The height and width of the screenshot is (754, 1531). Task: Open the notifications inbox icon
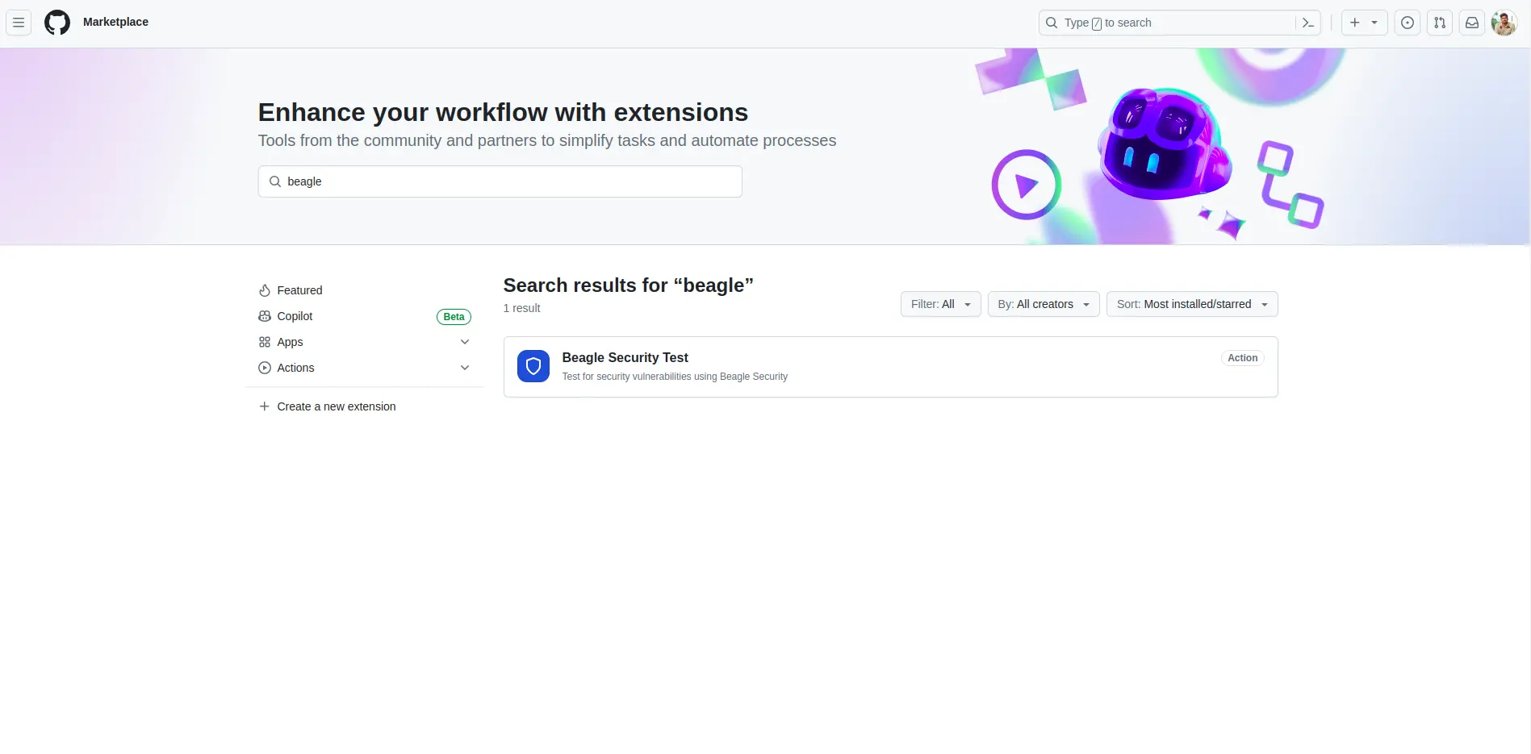(1472, 23)
